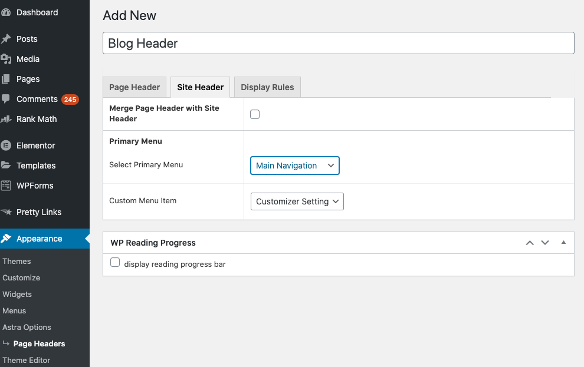The width and height of the screenshot is (584, 367).
Task: Open Dashboard menu item
Action: (37, 12)
